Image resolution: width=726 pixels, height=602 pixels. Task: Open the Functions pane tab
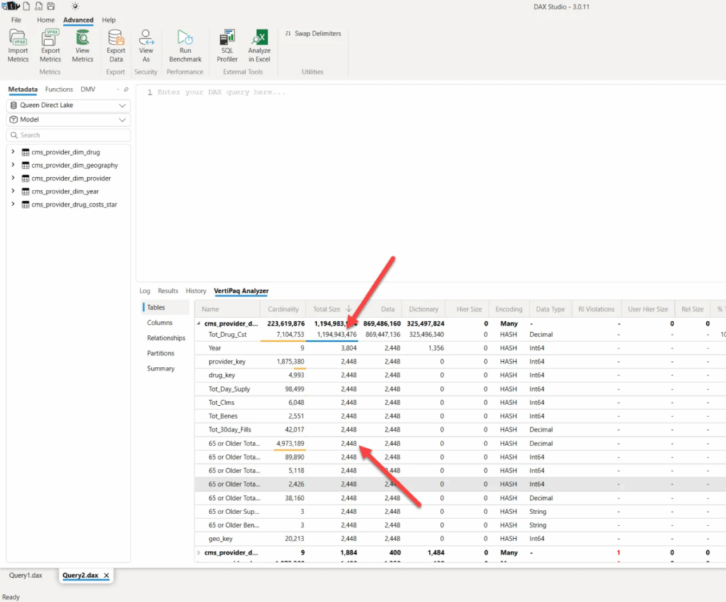[59, 89]
